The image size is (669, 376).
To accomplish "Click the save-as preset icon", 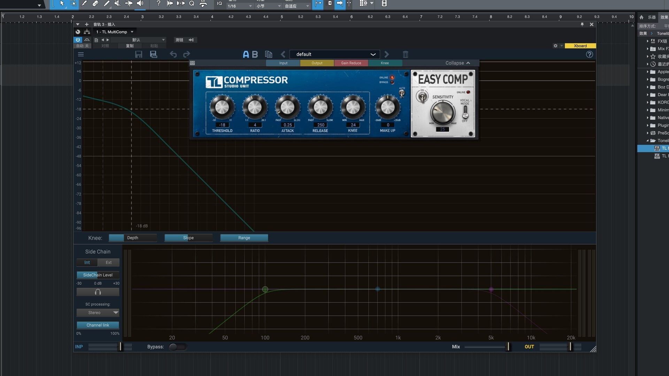I will [153, 54].
